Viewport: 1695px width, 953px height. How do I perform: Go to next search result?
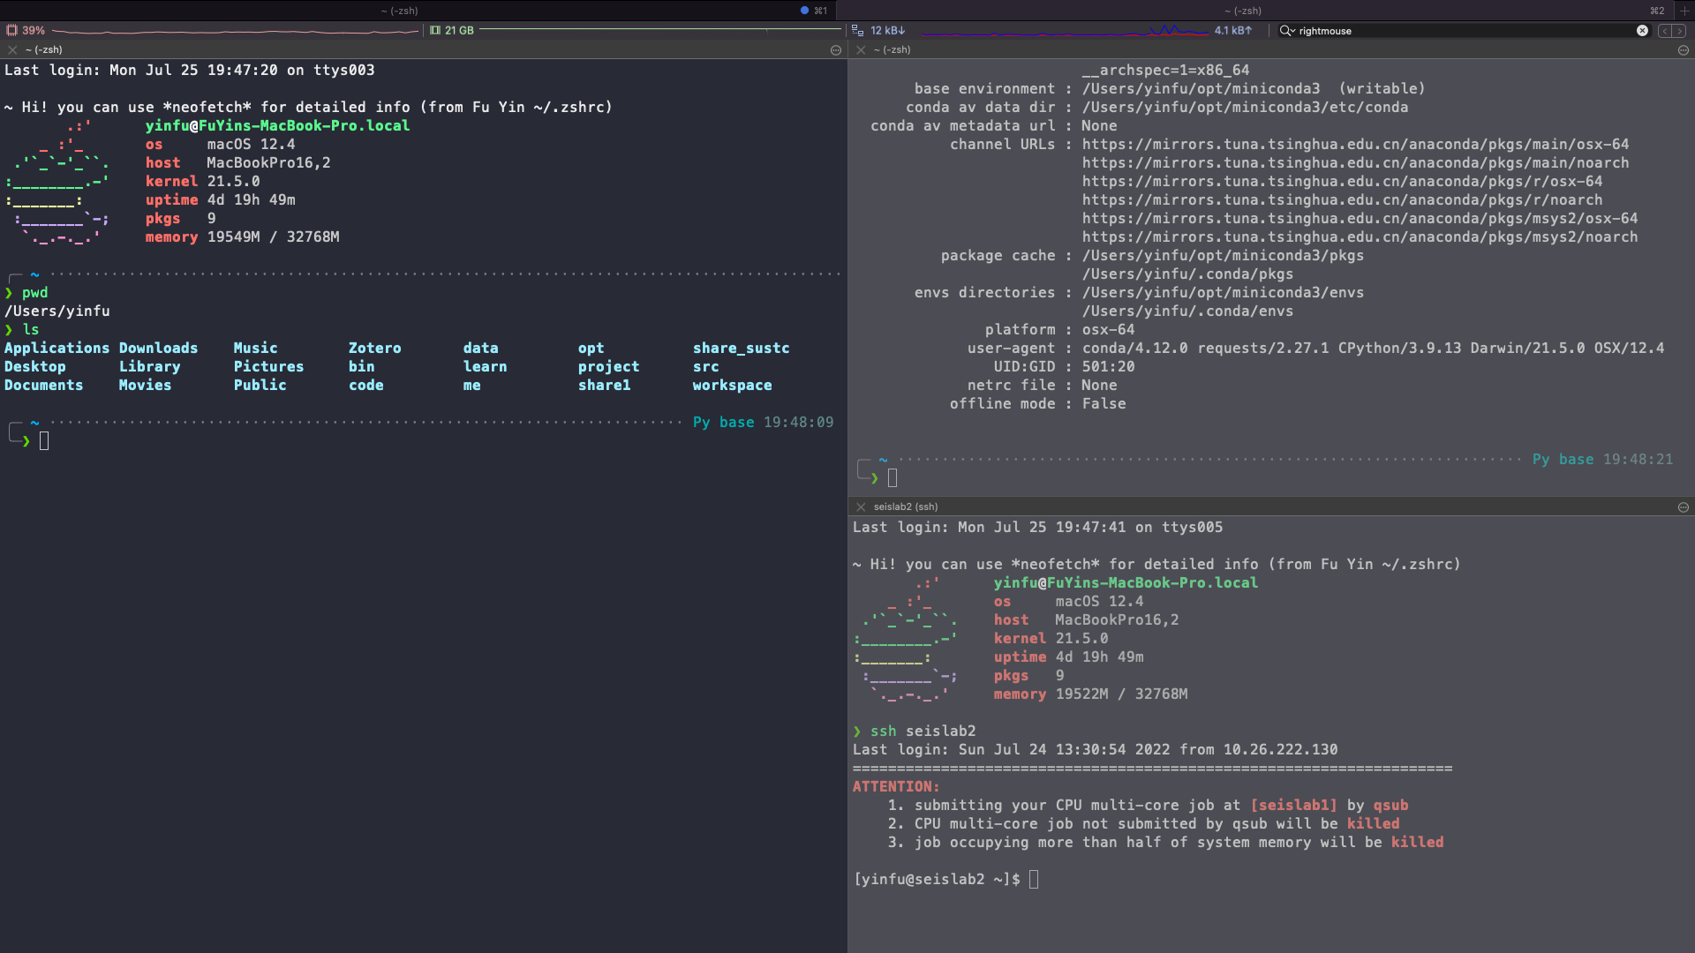click(1679, 31)
